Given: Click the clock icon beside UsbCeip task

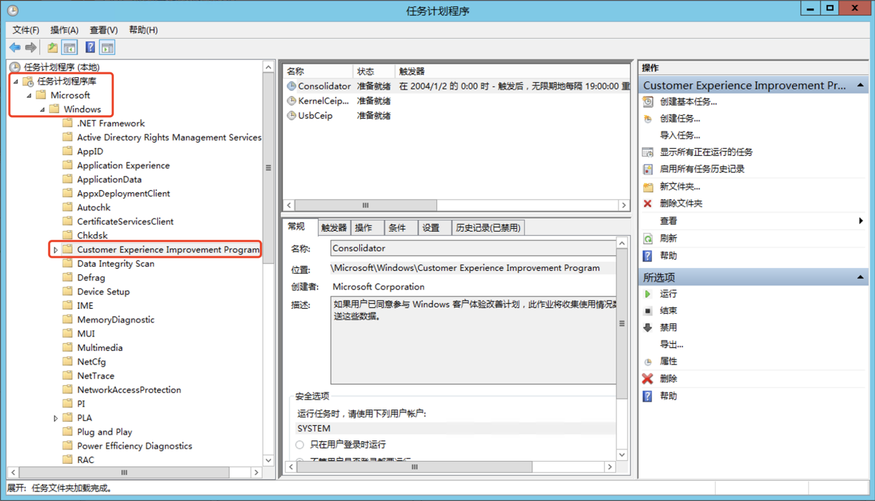Looking at the screenshot, I should click(292, 116).
